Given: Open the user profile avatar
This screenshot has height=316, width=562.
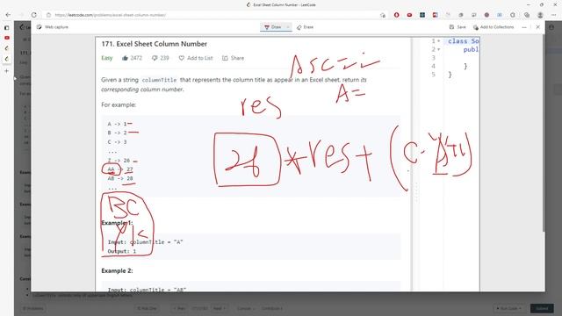Looking at the screenshot, I should [x=540, y=15].
